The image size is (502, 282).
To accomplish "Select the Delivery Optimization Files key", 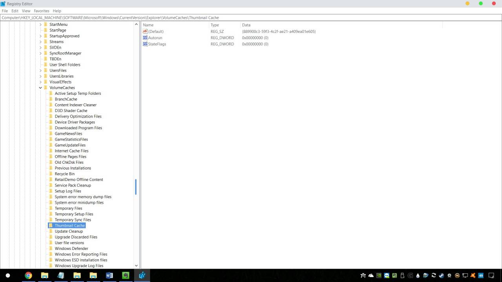I will click(x=78, y=116).
